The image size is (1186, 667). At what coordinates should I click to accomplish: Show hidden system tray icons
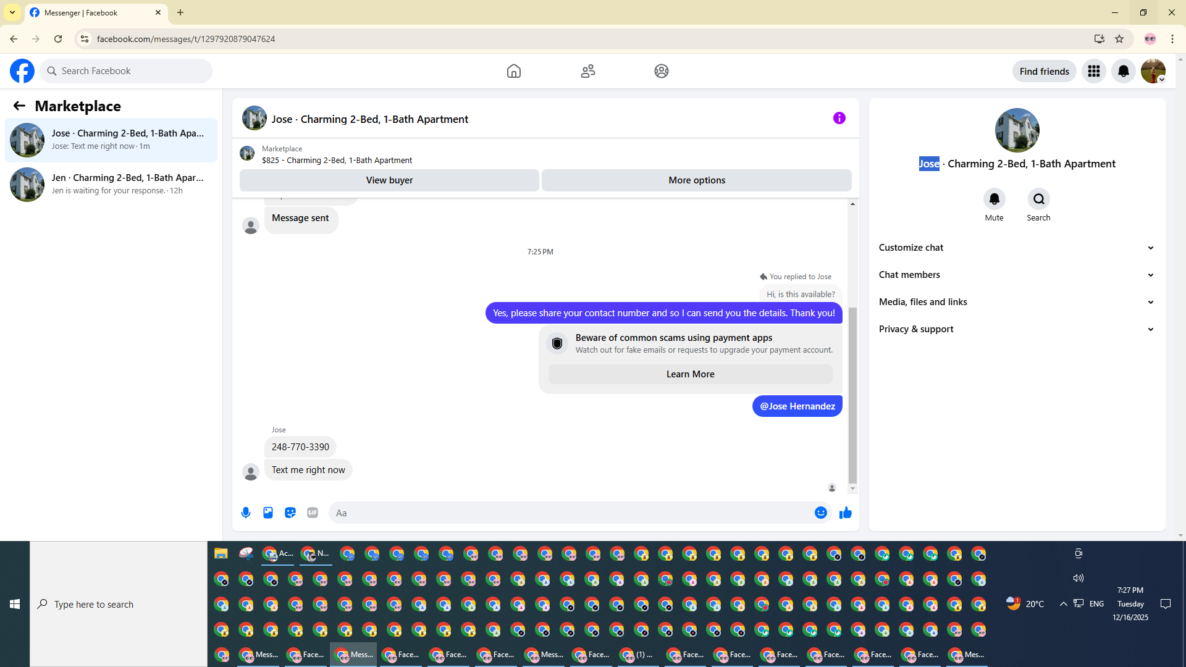pyautogui.click(x=1064, y=604)
